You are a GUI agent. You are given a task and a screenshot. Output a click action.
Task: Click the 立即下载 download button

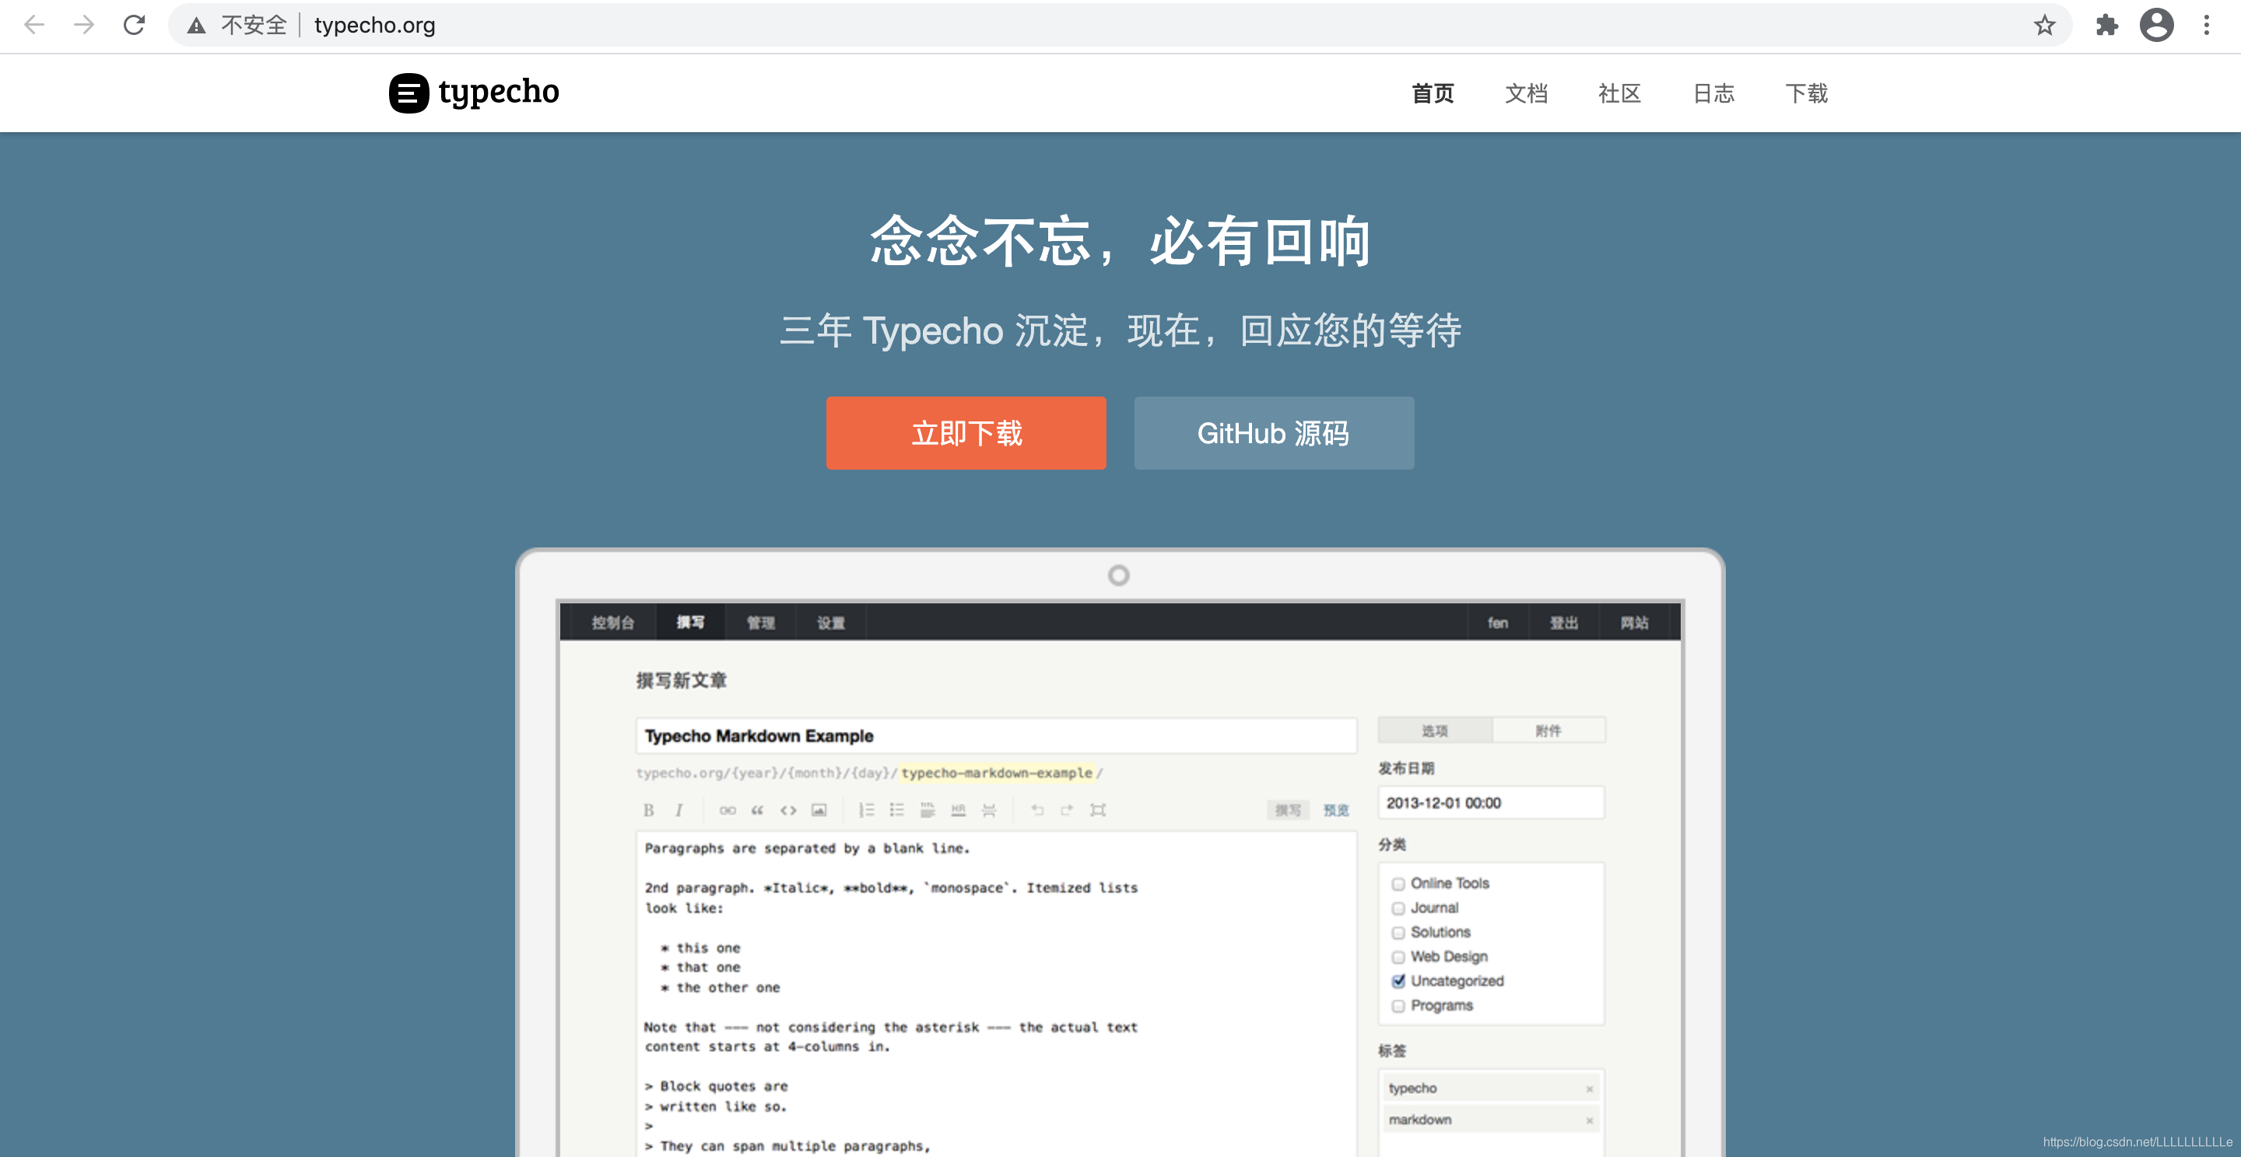coord(966,433)
